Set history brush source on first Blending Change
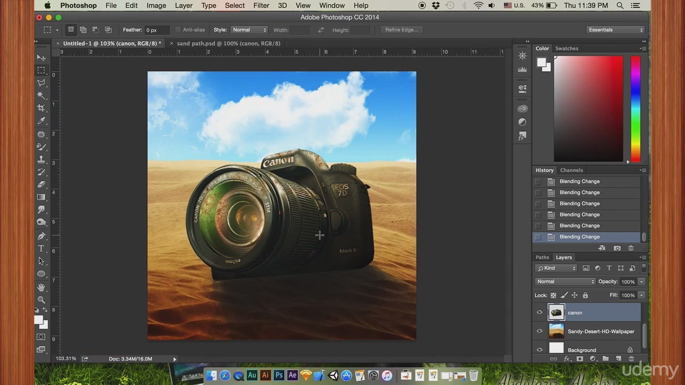Viewport: 685px width, 385px height. point(538,181)
